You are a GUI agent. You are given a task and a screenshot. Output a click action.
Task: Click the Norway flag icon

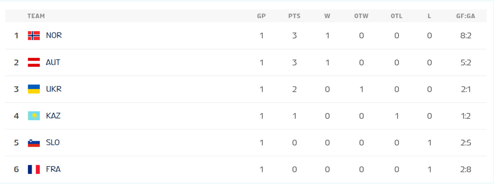(34, 35)
